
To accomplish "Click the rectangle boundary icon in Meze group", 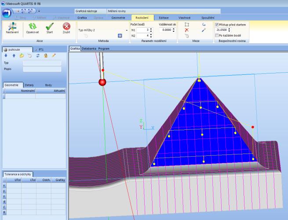I will coord(187,25).
